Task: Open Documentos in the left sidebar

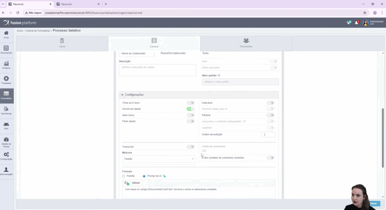Action: coord(6,49)
